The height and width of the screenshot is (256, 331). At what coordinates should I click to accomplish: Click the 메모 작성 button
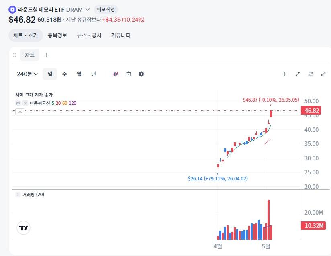pyautogui.click(x=106, y=10)
